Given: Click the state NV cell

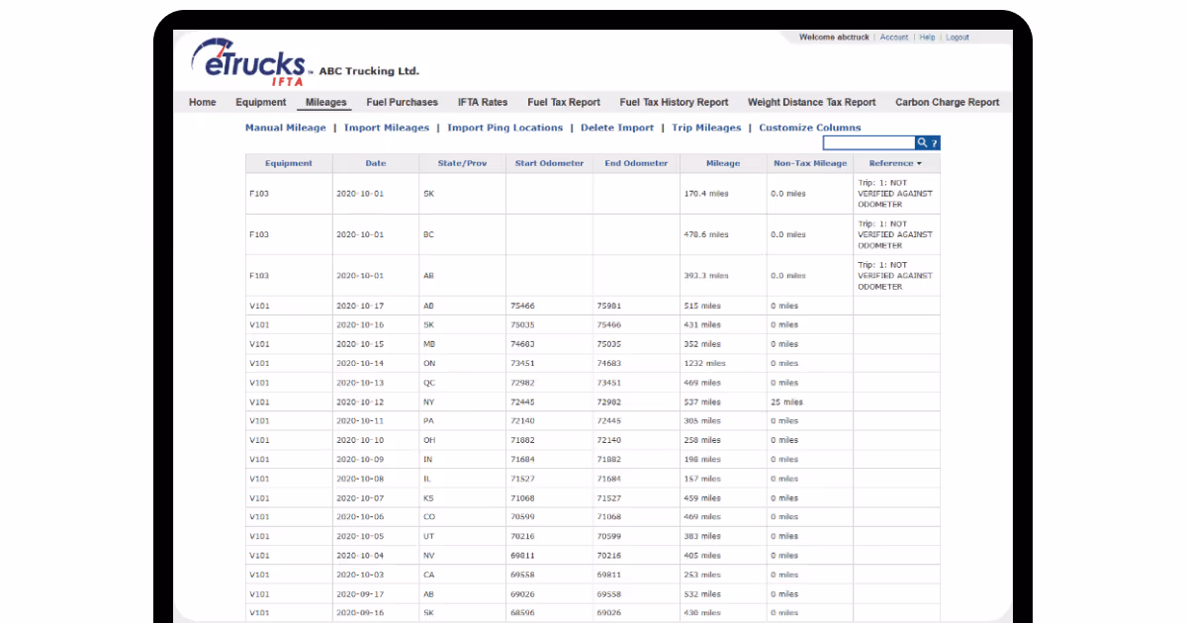Looking at the screenshot, I should pyautogui.click(x=462, y=556).
